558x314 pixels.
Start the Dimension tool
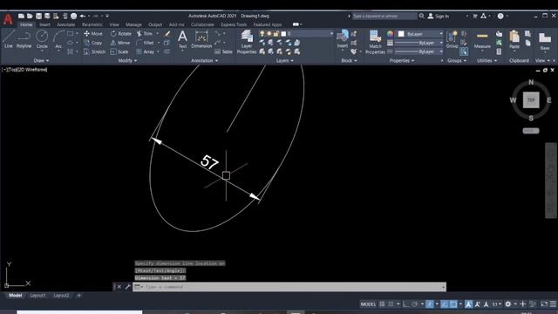tap(201, 39)
